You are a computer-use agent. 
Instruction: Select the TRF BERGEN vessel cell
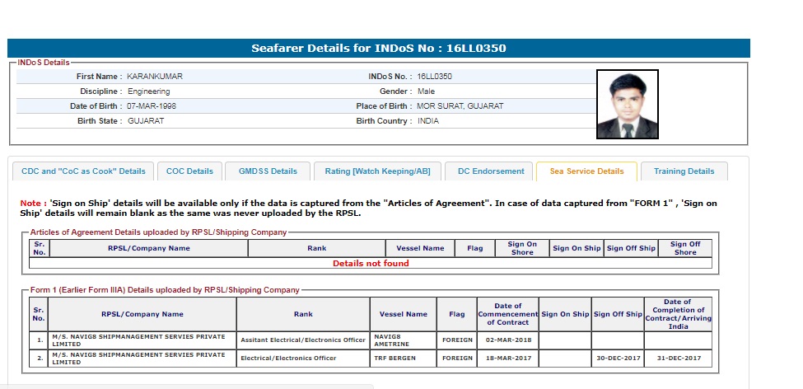(394, 359)
